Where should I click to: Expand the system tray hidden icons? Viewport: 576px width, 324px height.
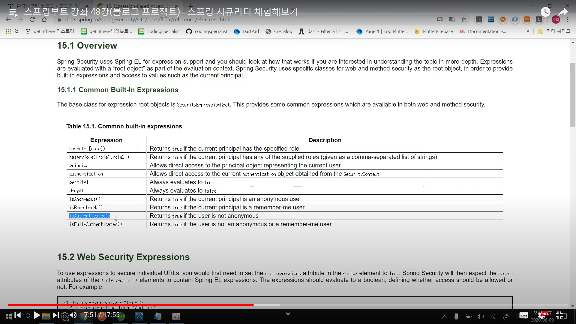click(x=445, y=316)
